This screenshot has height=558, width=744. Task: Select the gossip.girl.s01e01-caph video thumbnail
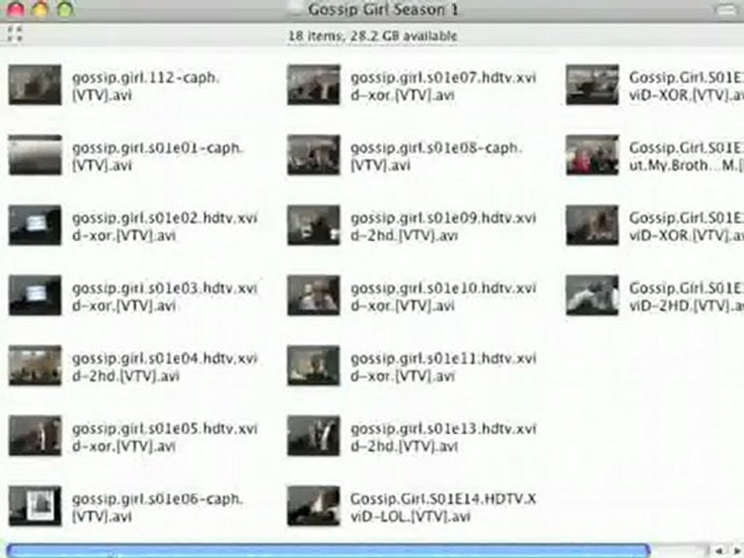pos(35,155)
